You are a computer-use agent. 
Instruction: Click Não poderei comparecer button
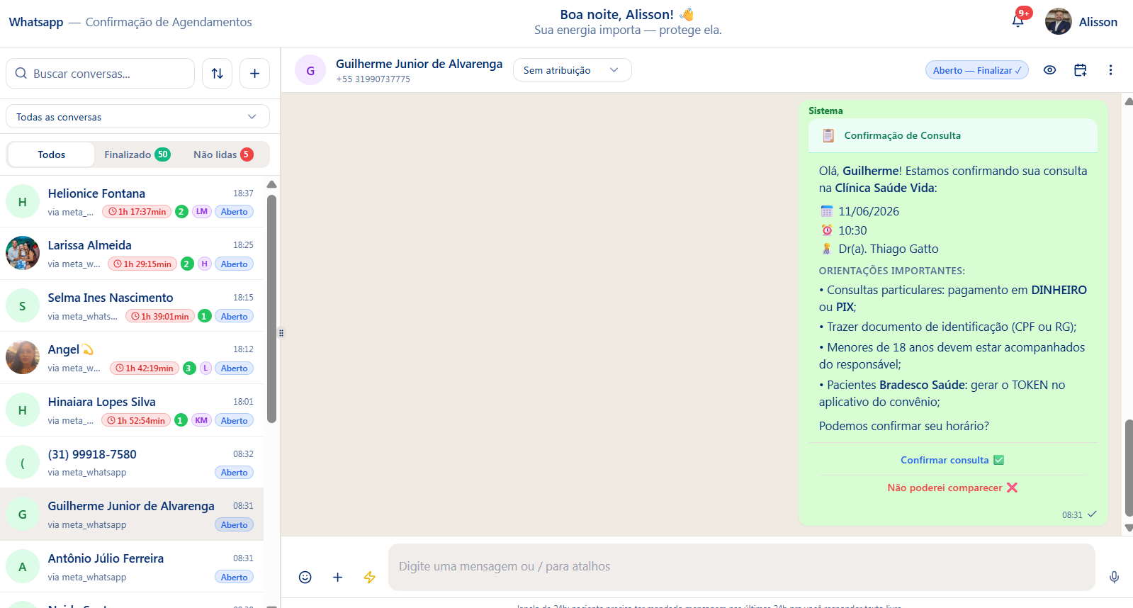pyautogui.click(x=952, y=488)
